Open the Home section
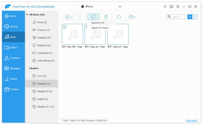Image resolution: width=203 pixels, height=125 pixels. (13, 16)
